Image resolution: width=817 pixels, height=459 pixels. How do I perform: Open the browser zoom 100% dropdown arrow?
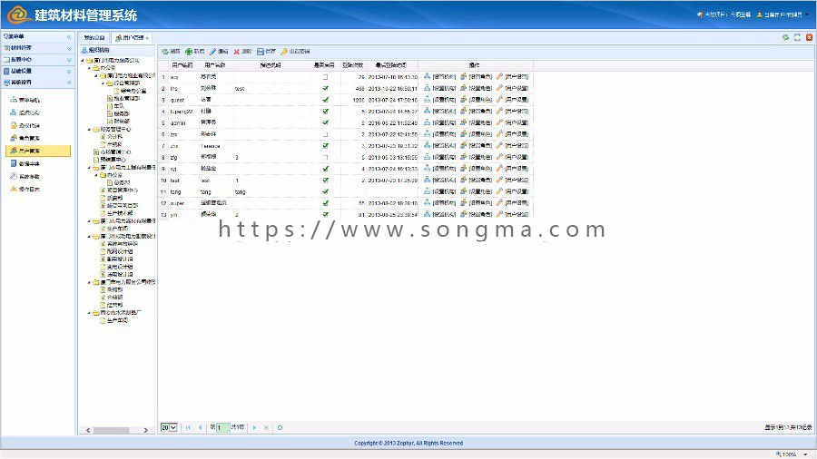coord(805,454)
